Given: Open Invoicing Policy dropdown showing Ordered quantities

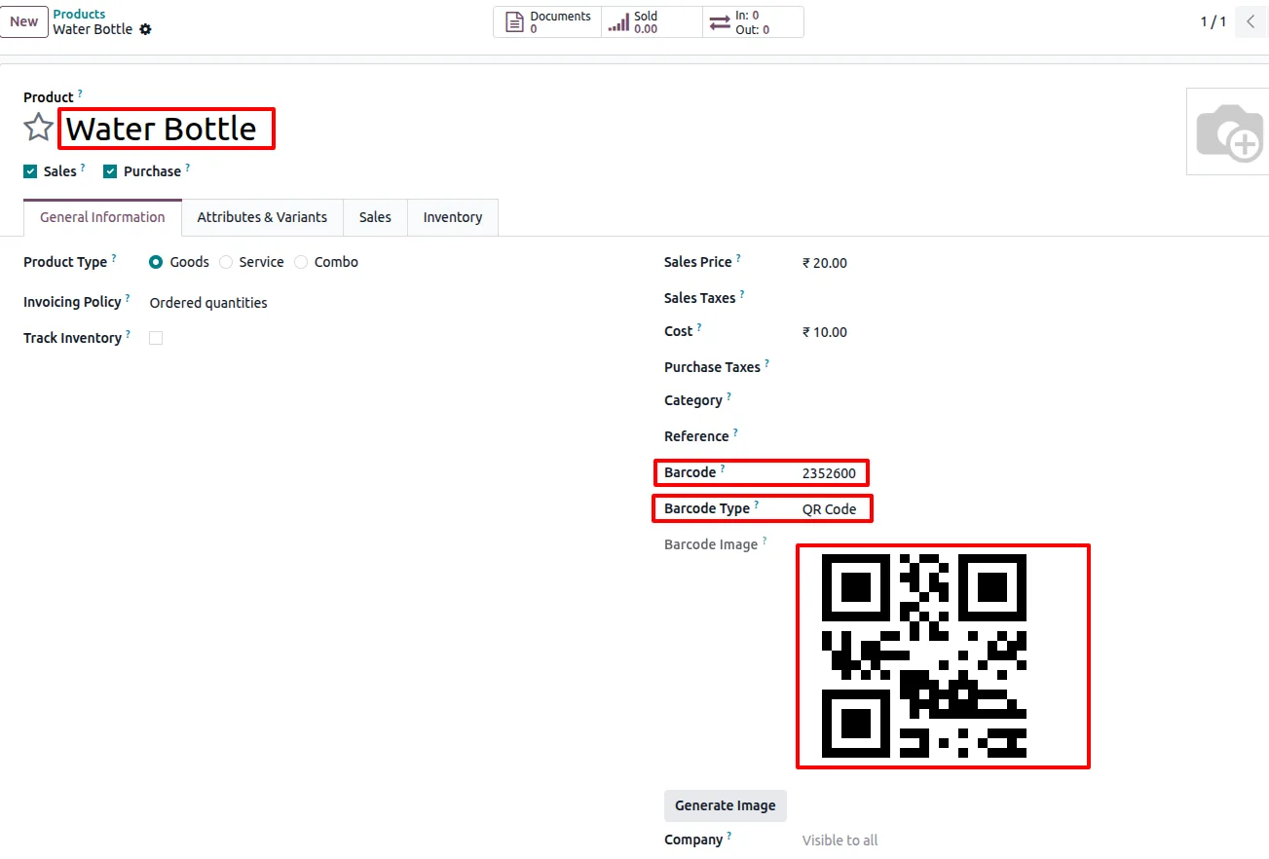Looking at the screenshot, I should pyautogui.click(x=208, y=303).
